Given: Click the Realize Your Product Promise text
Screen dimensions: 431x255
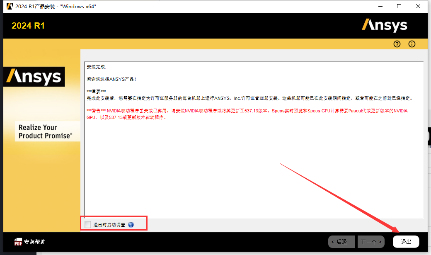Looking at the screenshot, I should 45,131.
